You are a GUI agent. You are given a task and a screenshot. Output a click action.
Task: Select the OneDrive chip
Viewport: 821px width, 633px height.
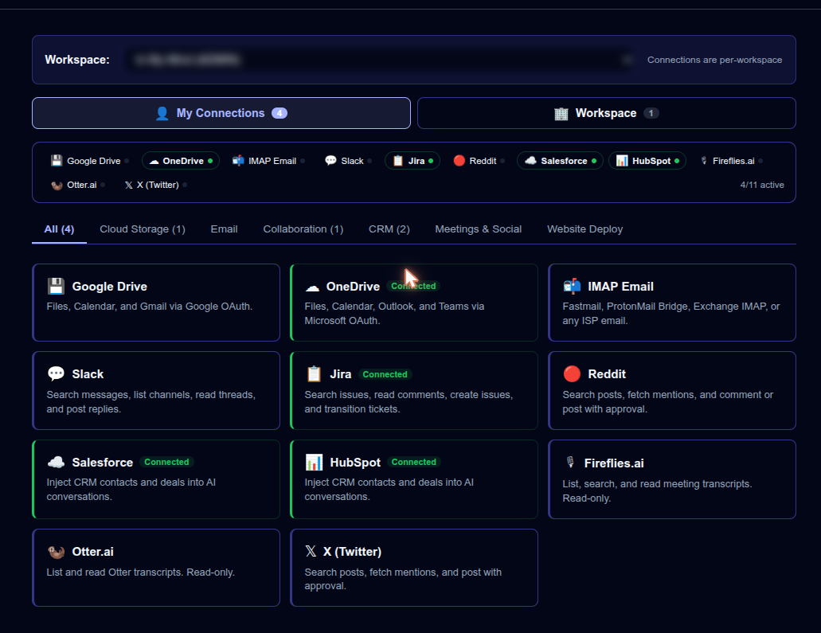coord(181,161)
